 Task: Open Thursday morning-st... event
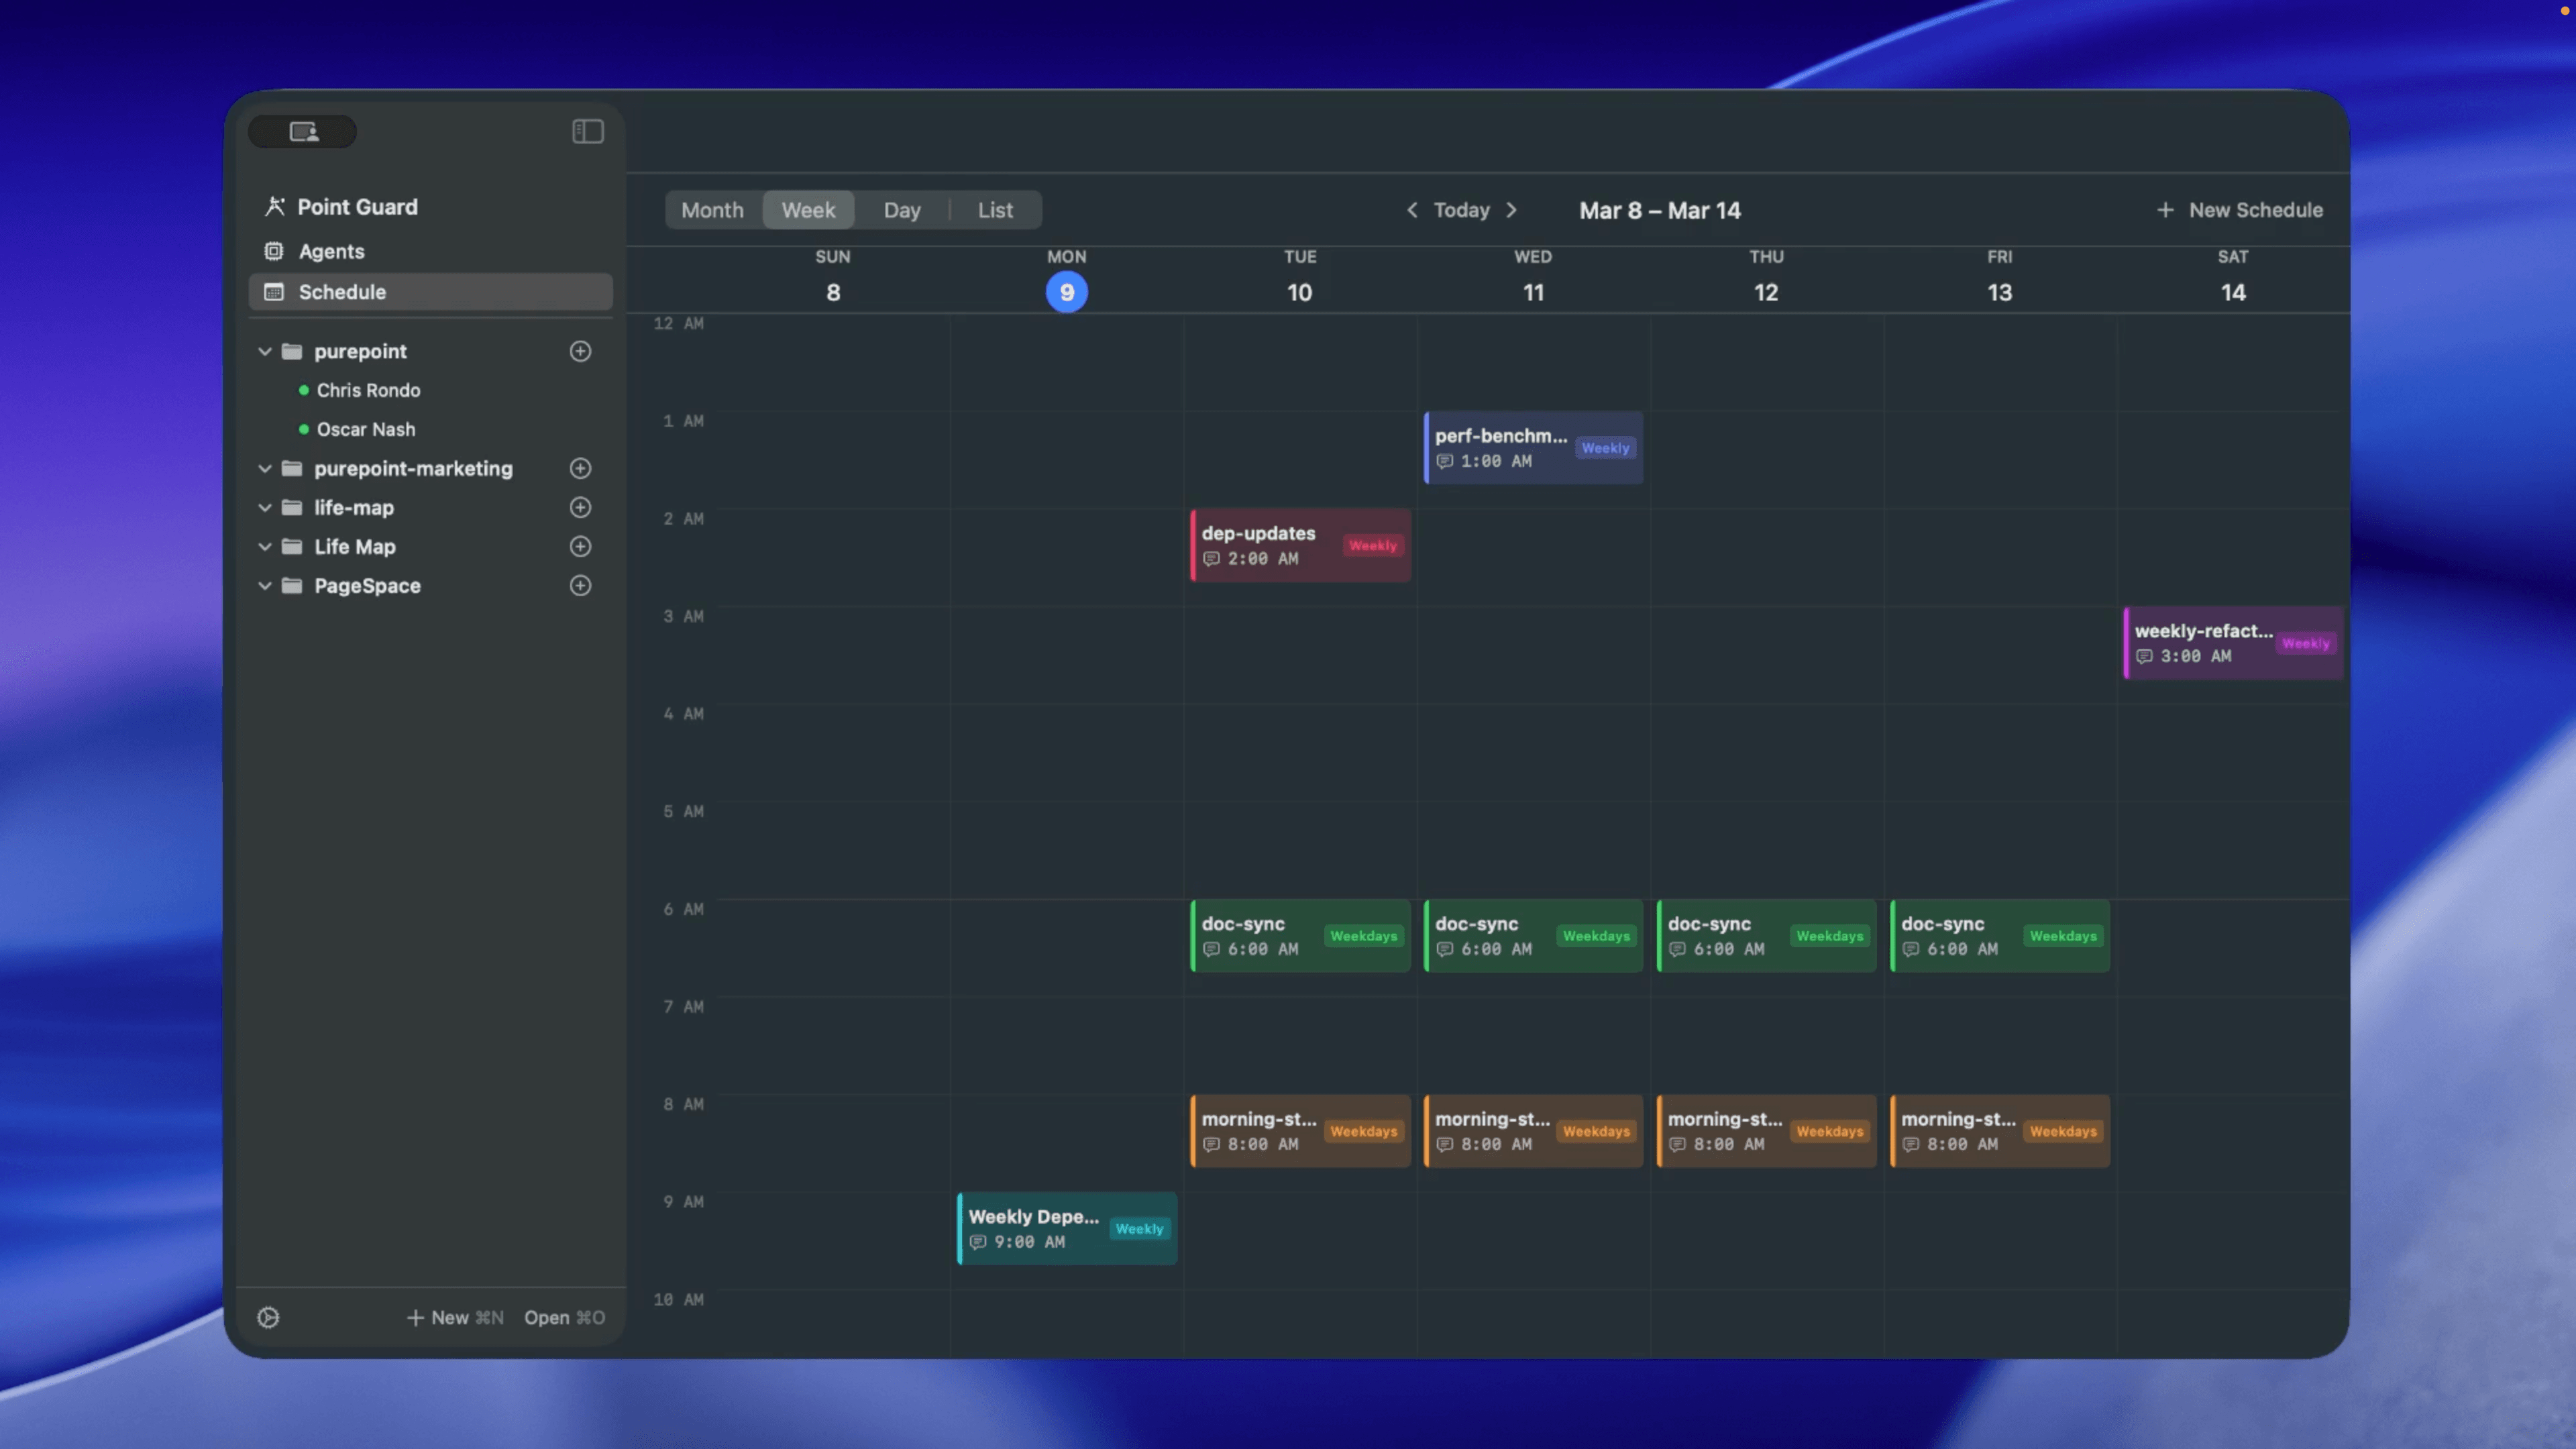tap(1766, 1131)
